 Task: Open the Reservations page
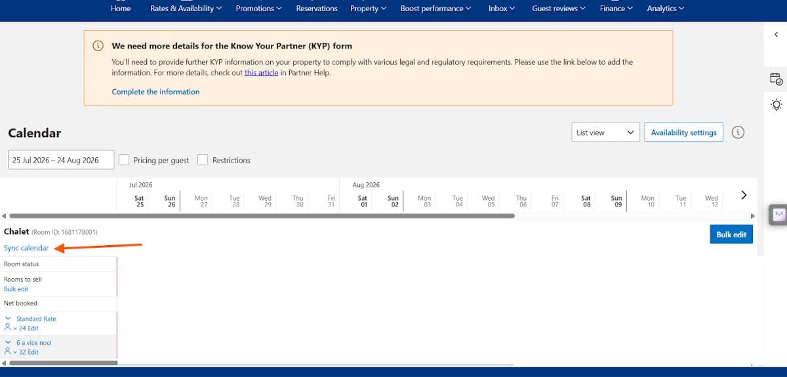click(x=317, y=9)
